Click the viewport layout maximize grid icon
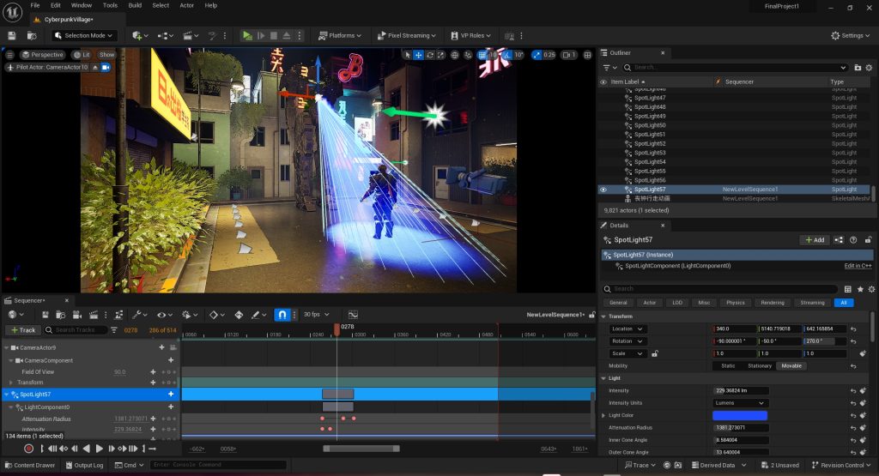The width and height of the screenshot is (879, 476). [587, 55]
